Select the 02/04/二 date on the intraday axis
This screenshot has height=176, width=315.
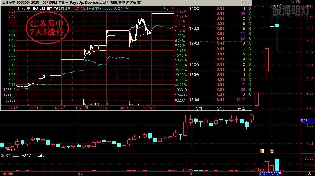(x=126, y=108)
